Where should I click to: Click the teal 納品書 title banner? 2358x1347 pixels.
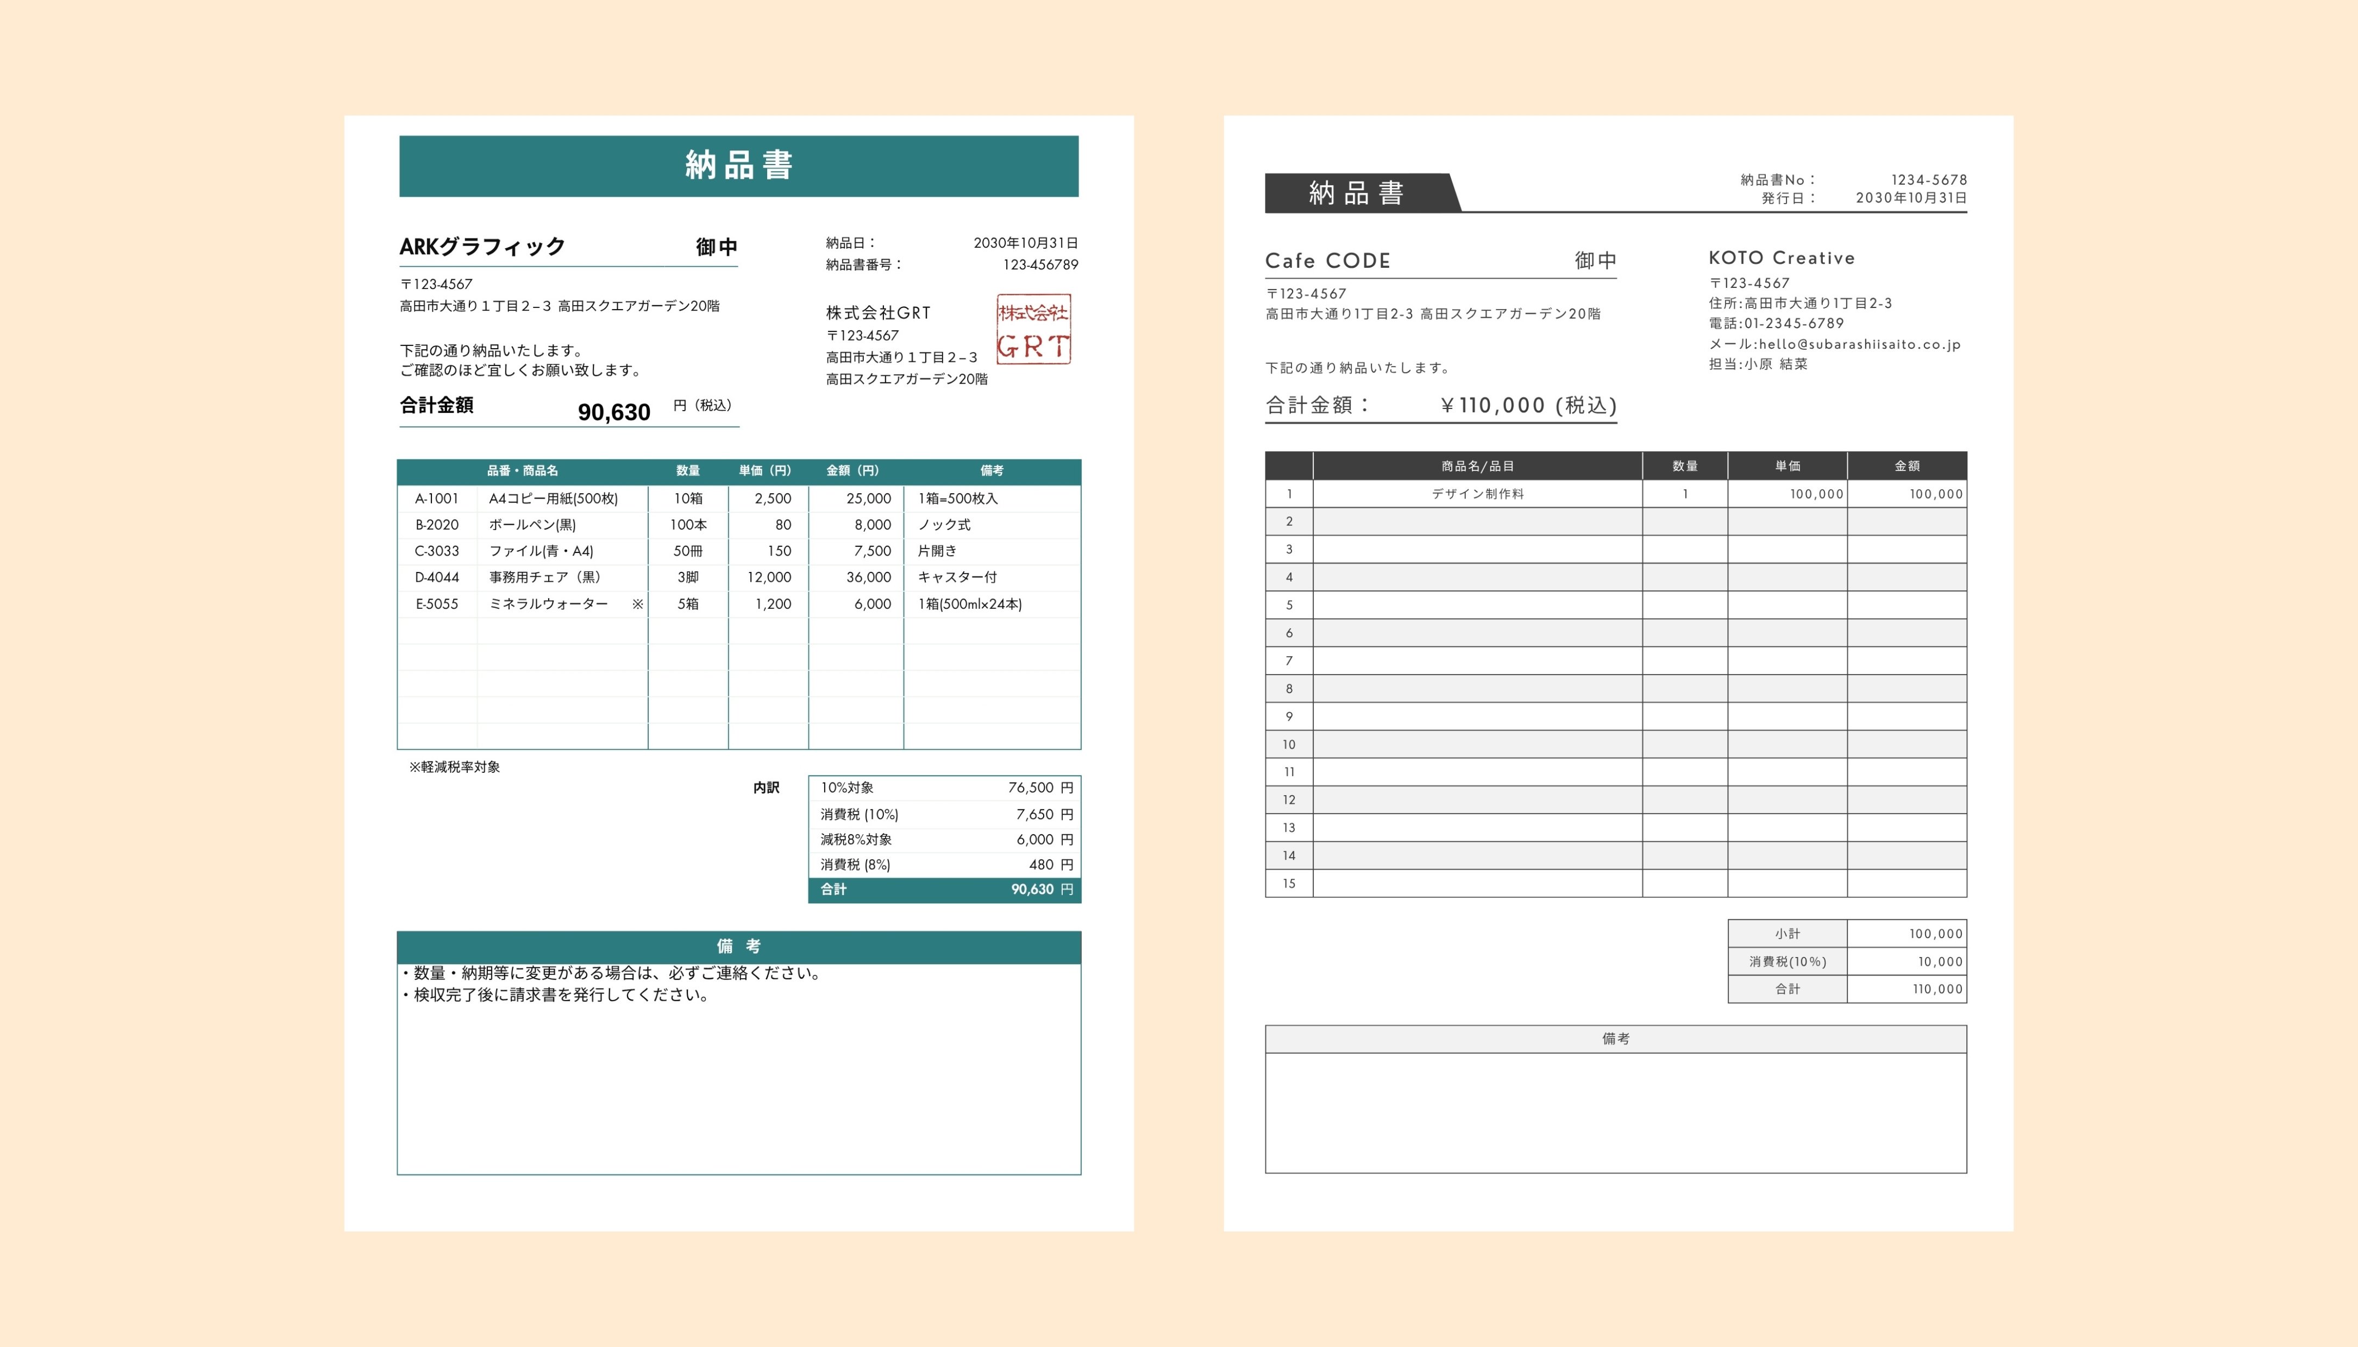[738, 167]
